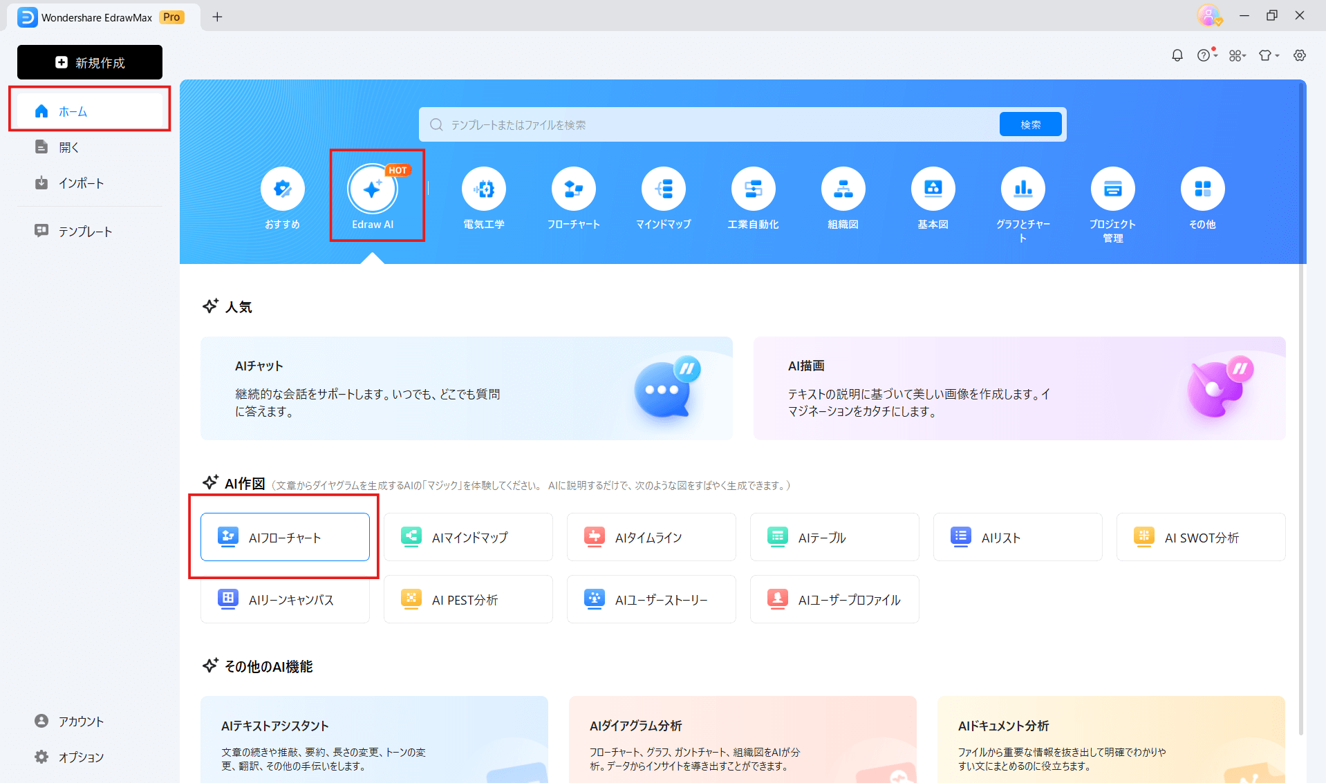
Task: Launch AIユーザープロファイル generator
Action: point(834,599)
